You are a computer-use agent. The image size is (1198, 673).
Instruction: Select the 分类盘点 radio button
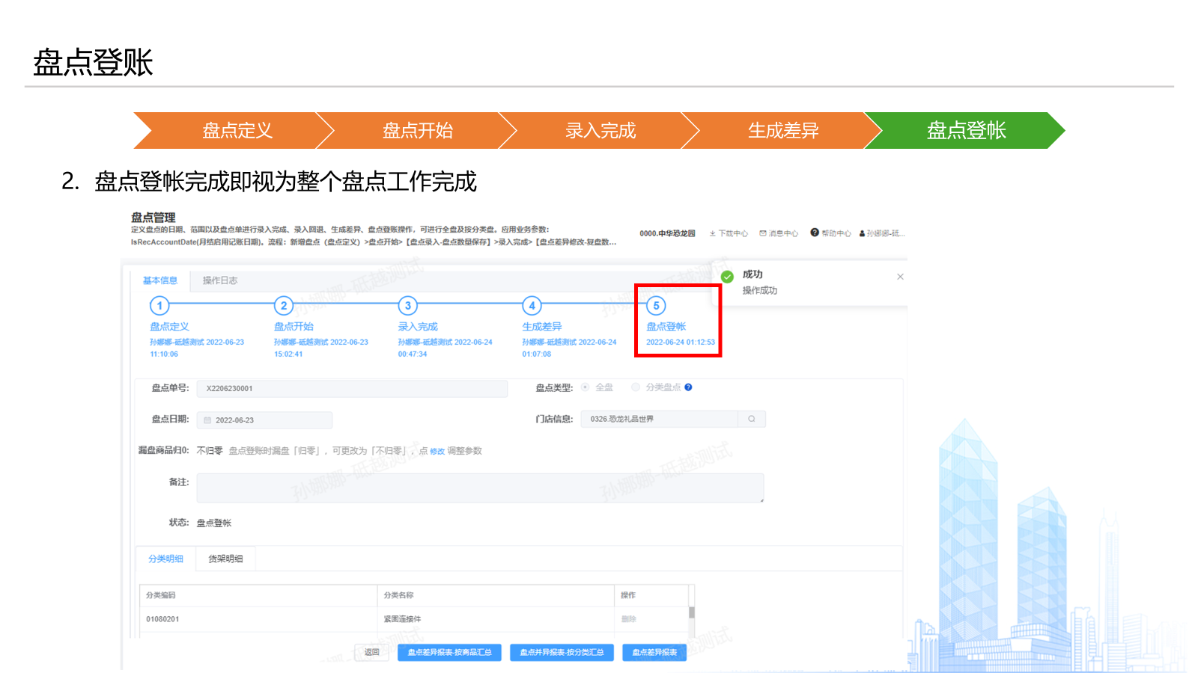point(636,387)
